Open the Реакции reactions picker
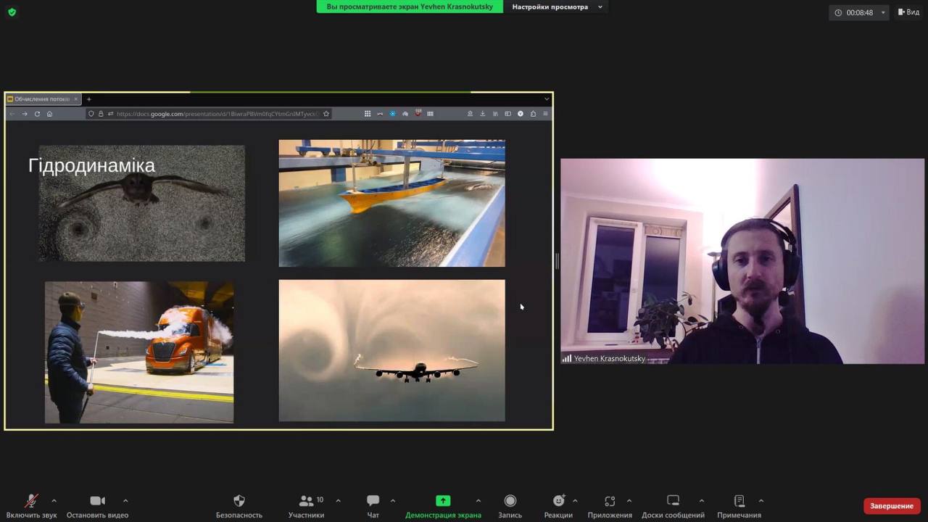928x522 pixels. (x=558, y=501)
